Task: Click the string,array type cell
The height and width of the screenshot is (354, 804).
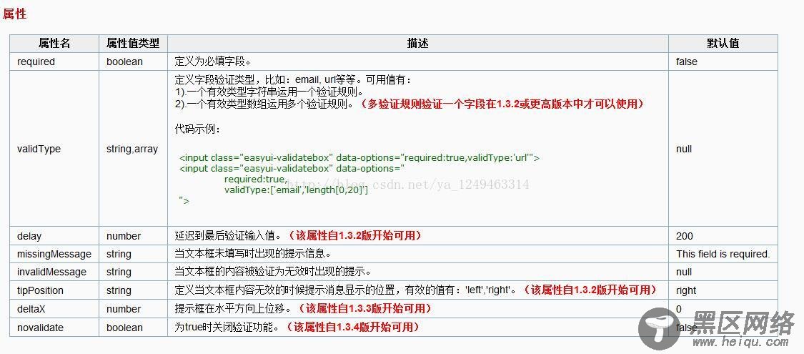Action: coord(132,149)
